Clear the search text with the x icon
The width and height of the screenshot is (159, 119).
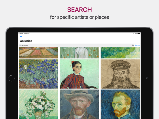[x=133, y=45]
